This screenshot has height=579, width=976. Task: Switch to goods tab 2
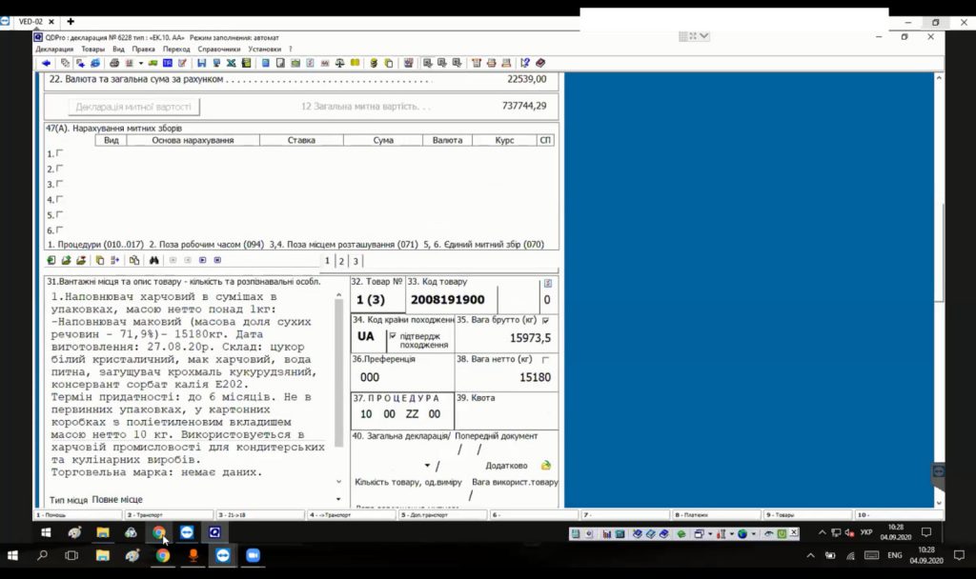pos(341,261)
